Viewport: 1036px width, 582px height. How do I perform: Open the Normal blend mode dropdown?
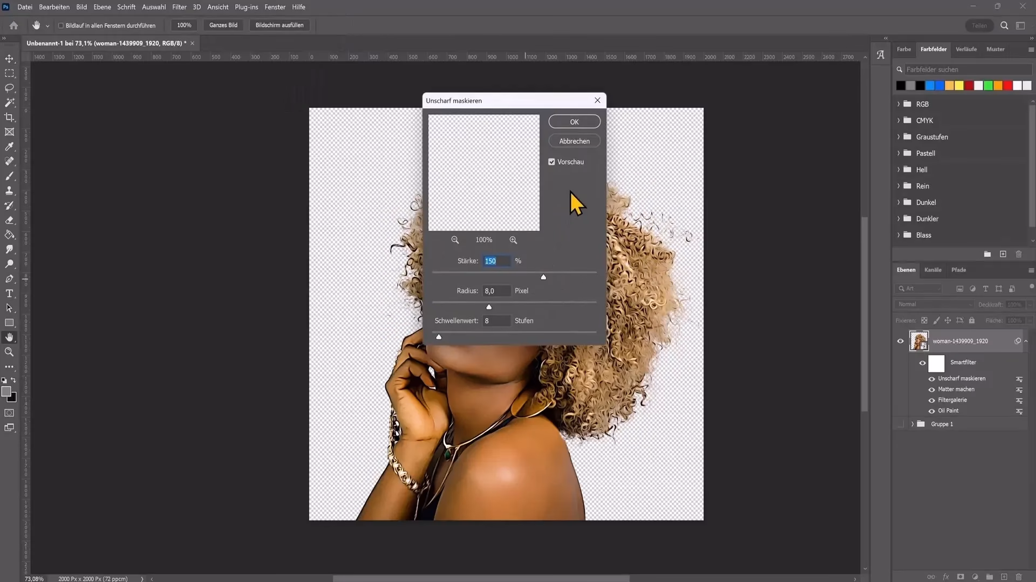(x=933, y=304)
